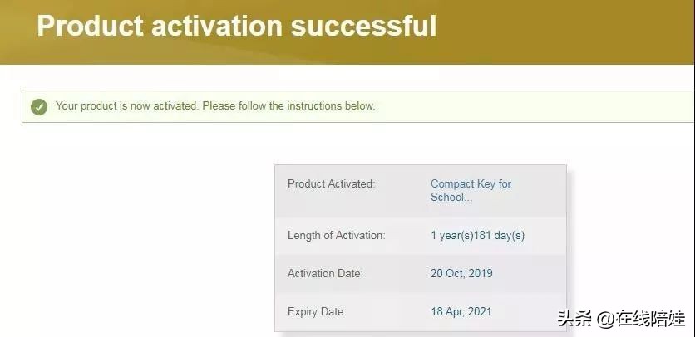The image size is (695, 337).
Task: Click the "18 Apr, 2021" expiry date
Action: tap(461, 312)
